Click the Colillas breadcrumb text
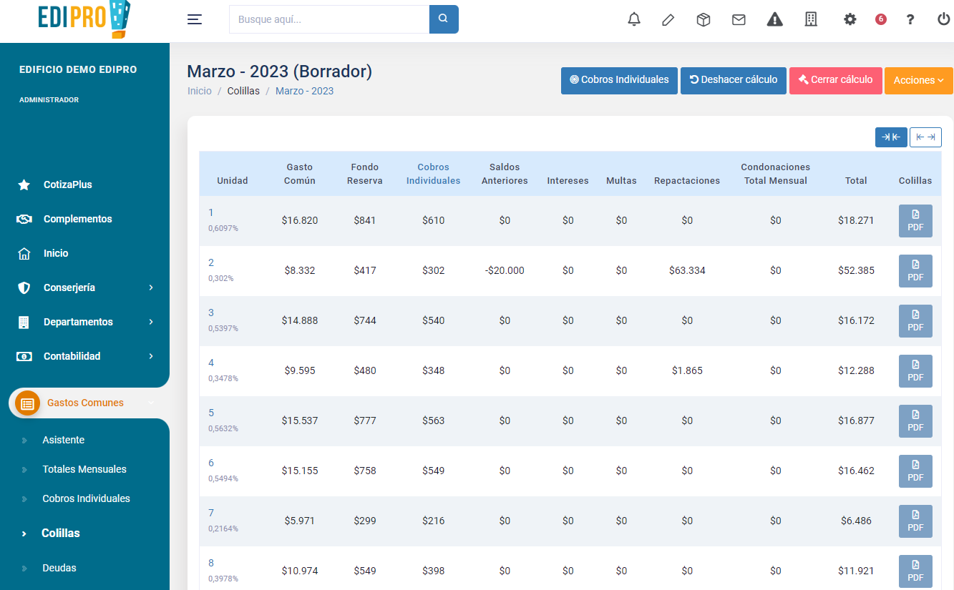954x590 pixels. point(243,91)
